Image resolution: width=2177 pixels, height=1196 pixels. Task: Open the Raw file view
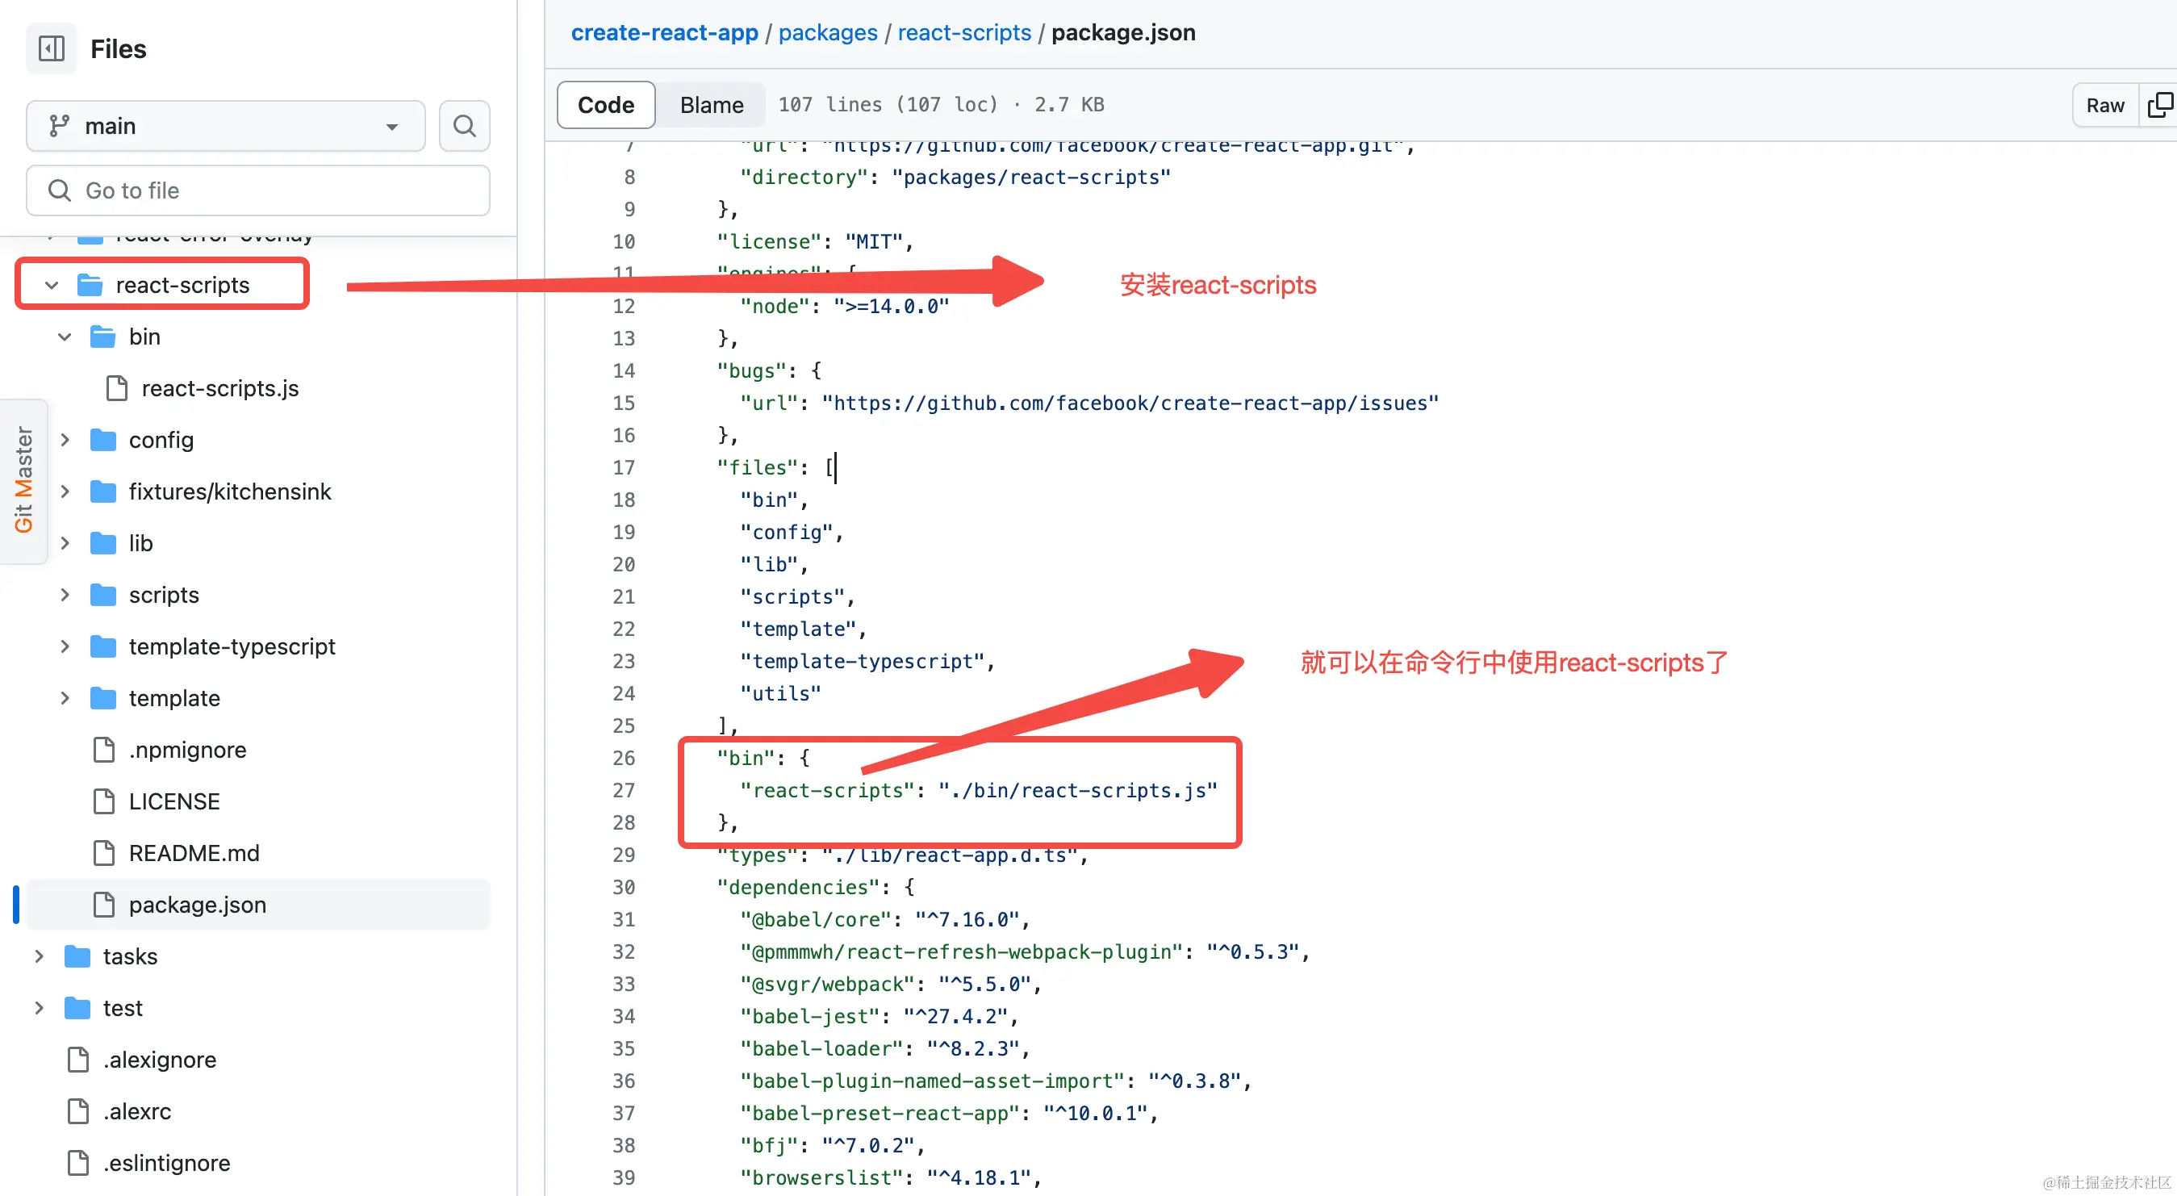2104,105
